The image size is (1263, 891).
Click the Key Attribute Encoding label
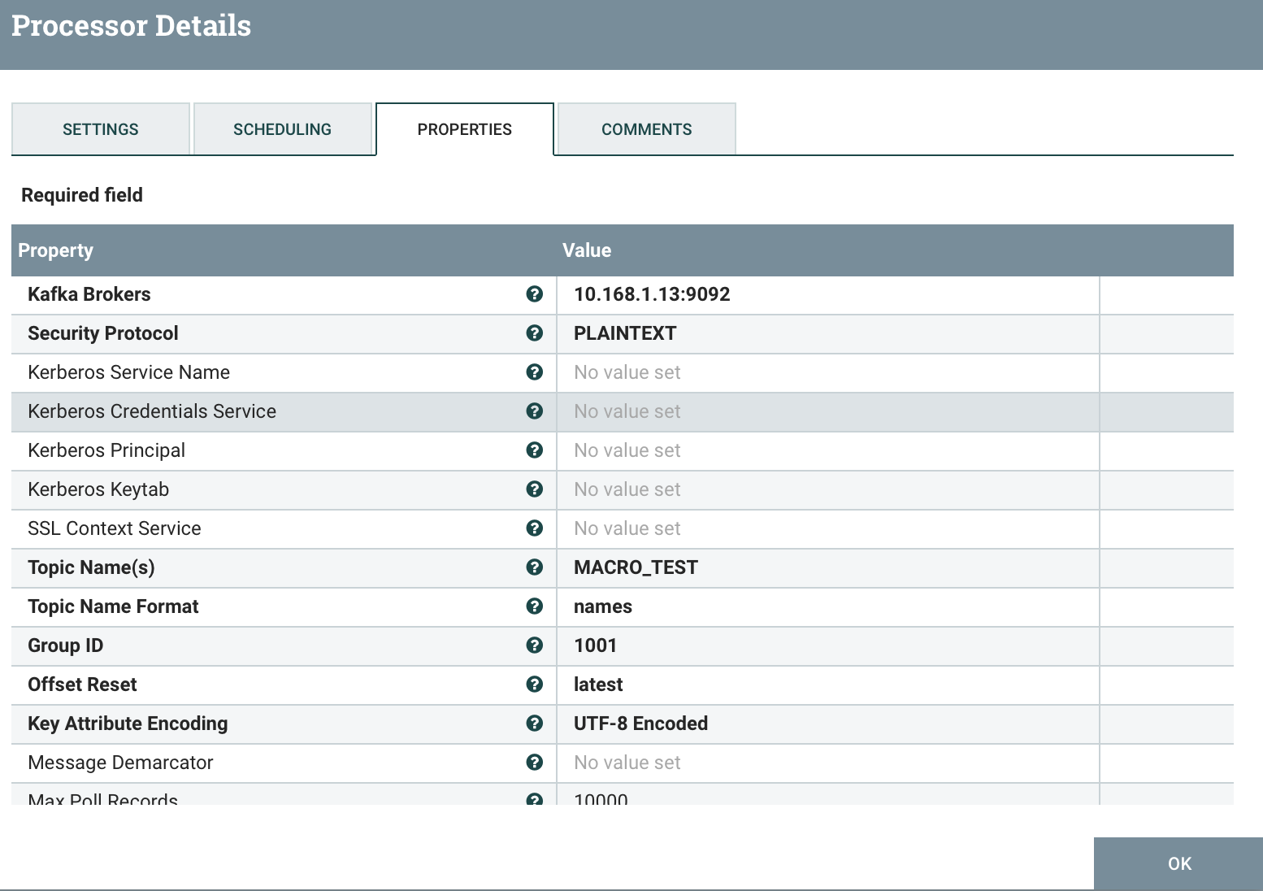(128, 724)
